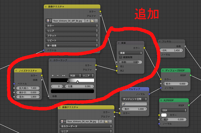
Task: Click the カラー output socket of diff 画像テクスチャ
Action: [x=100, y=11]
